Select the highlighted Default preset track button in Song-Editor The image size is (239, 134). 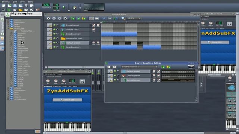pyautogui.click(x=75, y=43)
